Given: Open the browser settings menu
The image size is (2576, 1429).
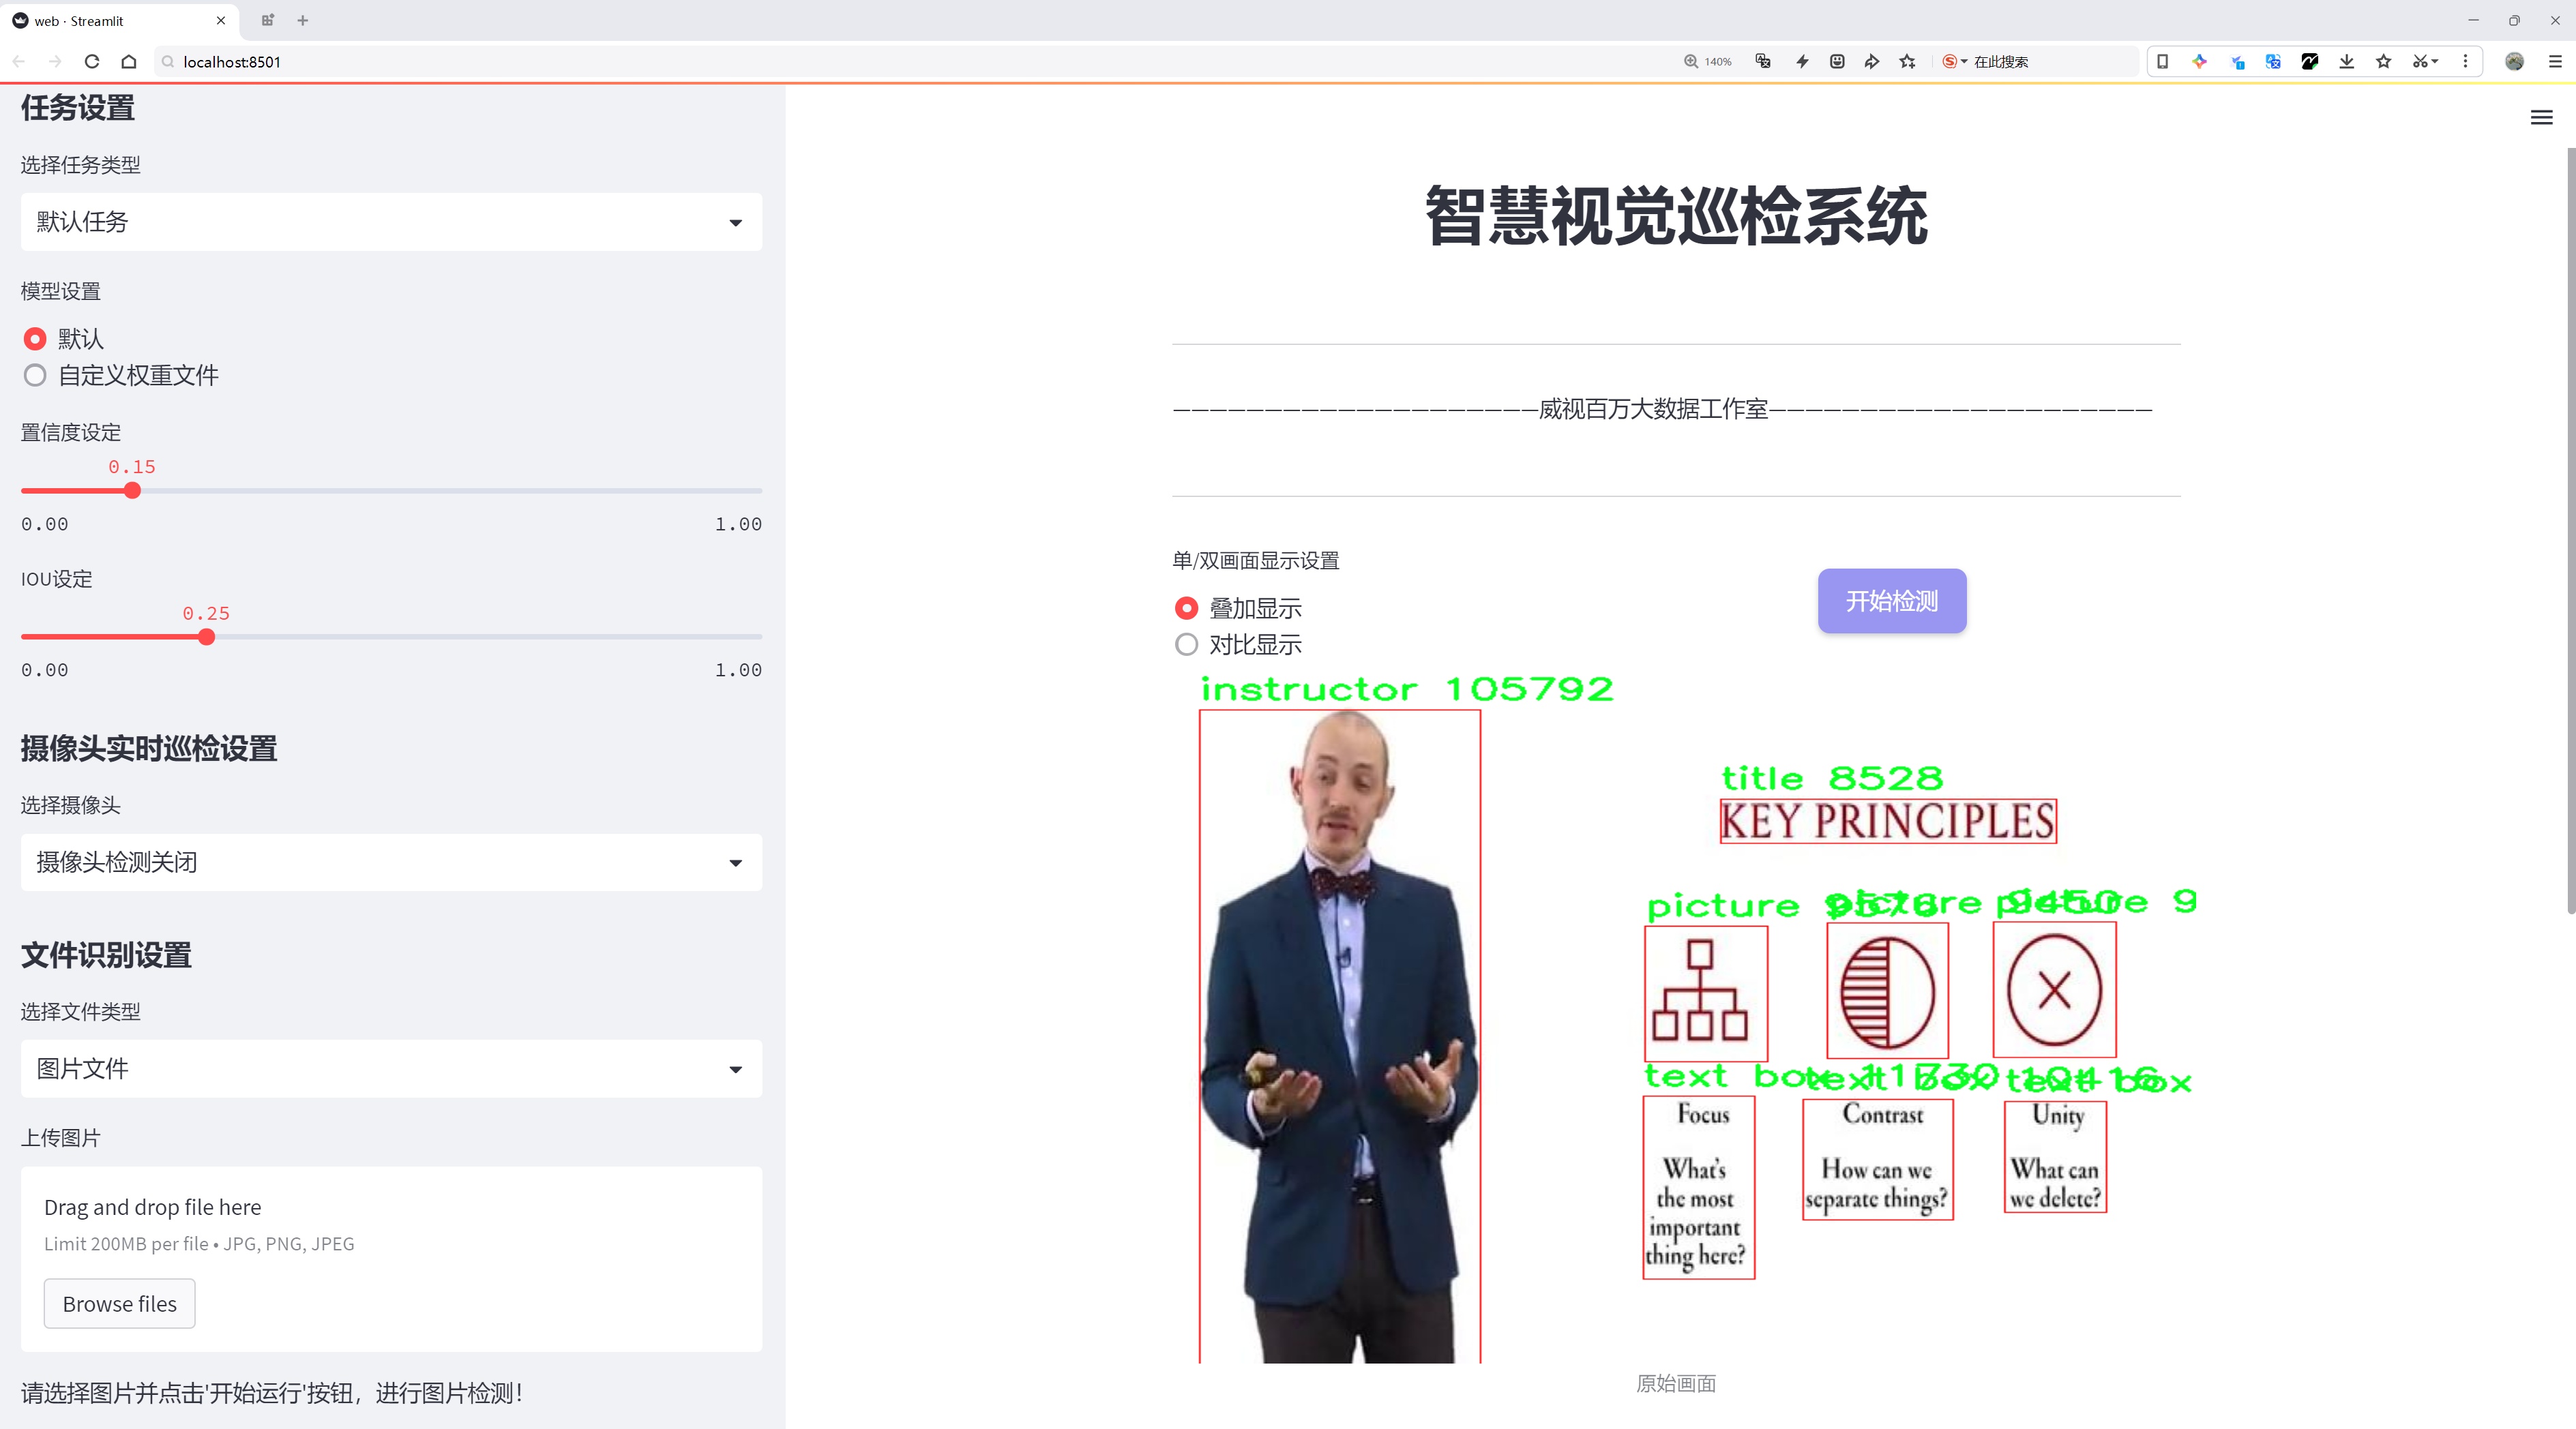Looking at the screenshot, I should (x=2552, y=61).
